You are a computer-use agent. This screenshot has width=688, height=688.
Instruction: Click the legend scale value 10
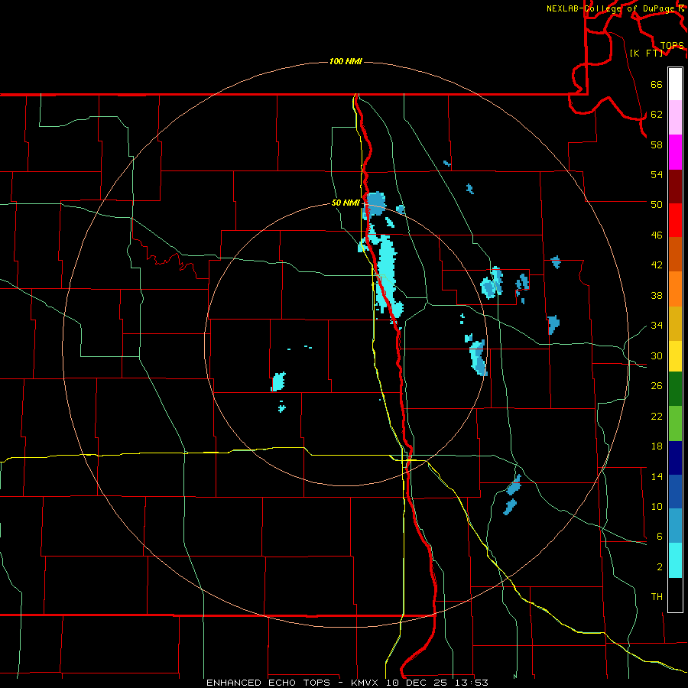(x=657, y=506)
